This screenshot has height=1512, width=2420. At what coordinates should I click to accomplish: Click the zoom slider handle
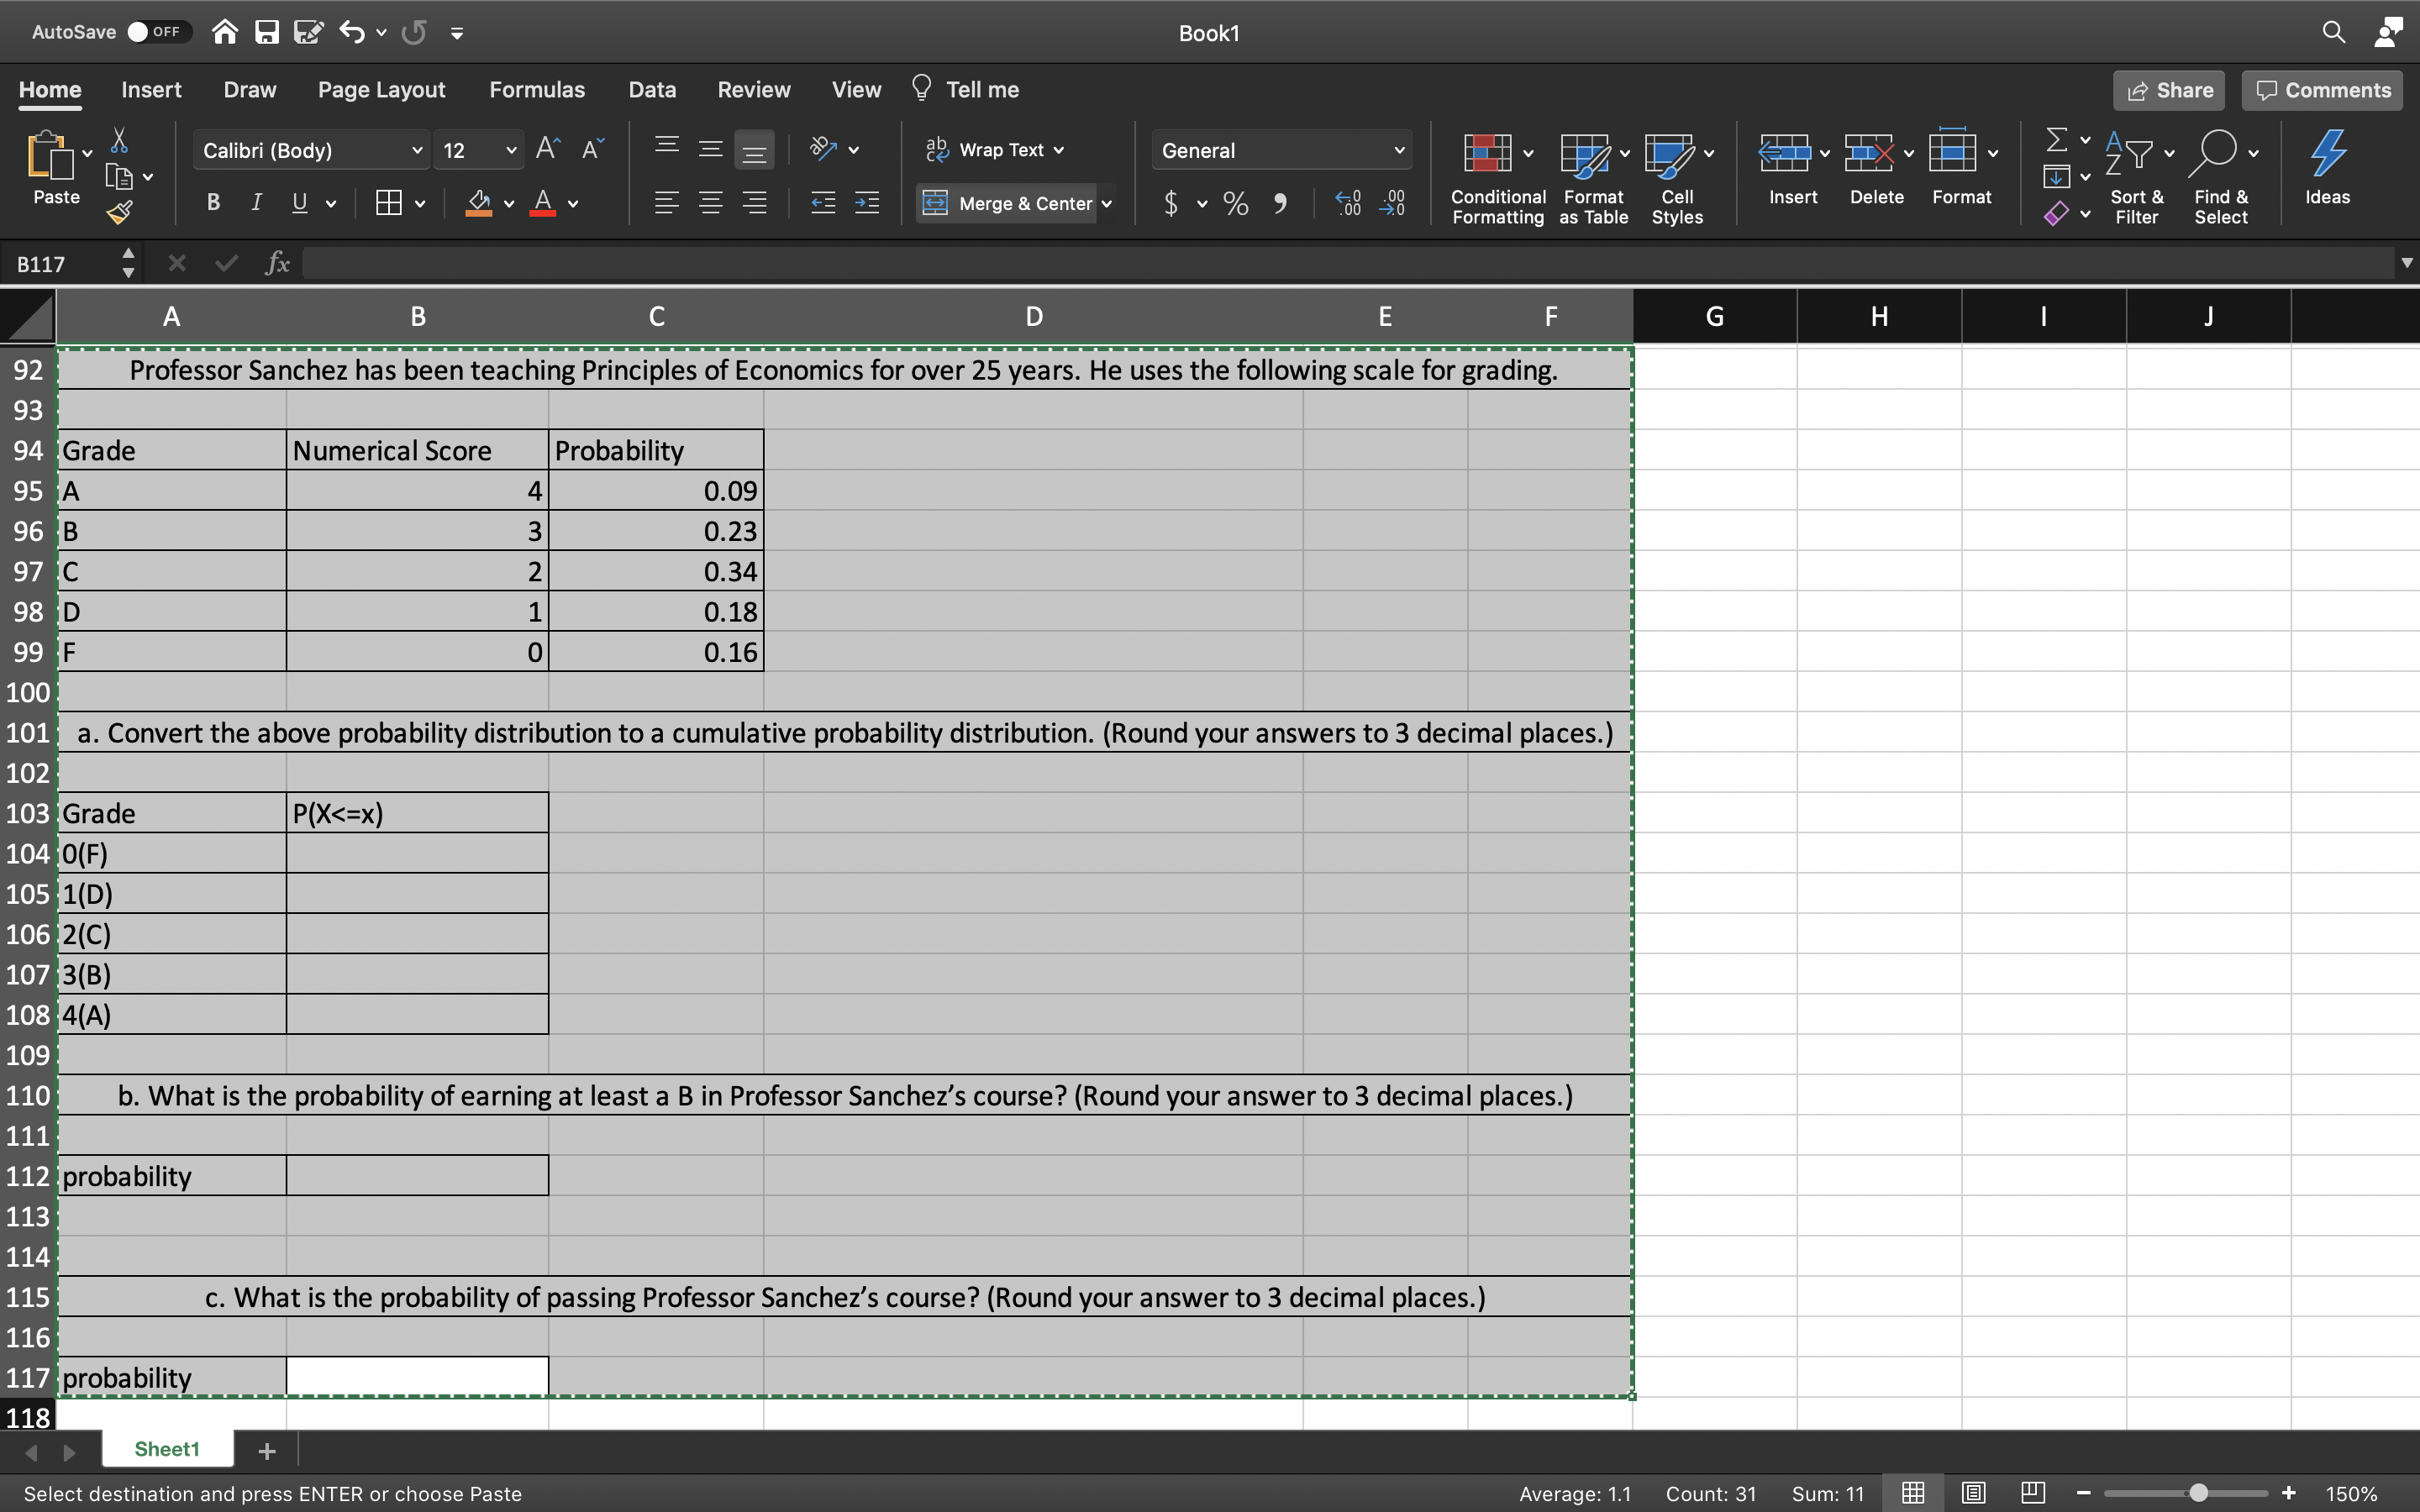coord(2198,1493)
